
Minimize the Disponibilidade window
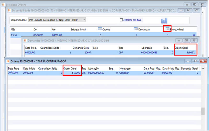pyautogui.click(x=181, y=10)
